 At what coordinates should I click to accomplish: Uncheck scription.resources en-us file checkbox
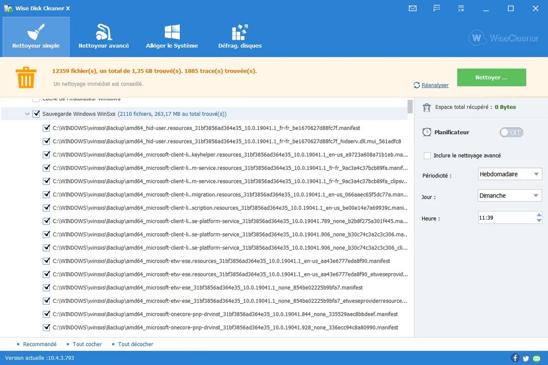click(x=46, y=208)
